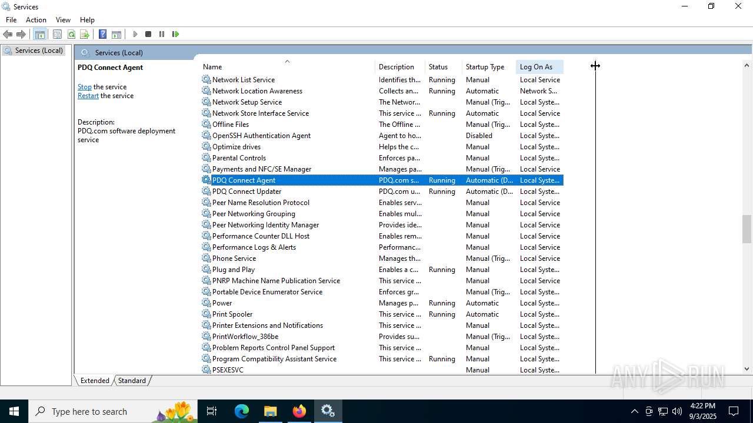Click the gear icon beside Power service
The width and height of the screenshot is (753, 423).
pos(206,303)
